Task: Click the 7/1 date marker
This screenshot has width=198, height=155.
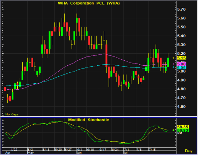Action: [x=127, y=150]
